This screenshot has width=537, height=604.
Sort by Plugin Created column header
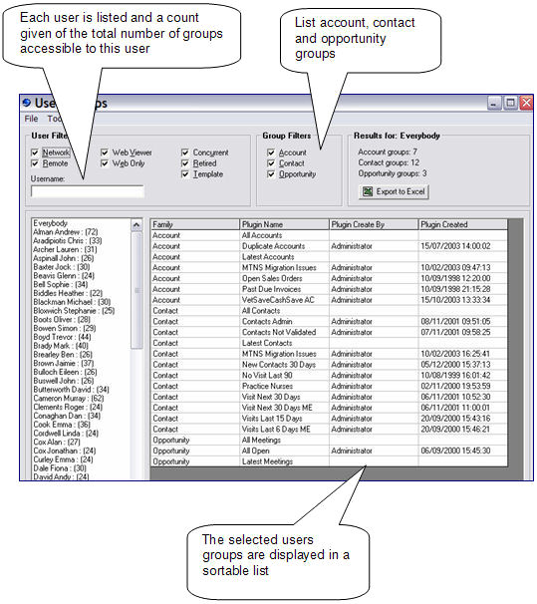click(462, 224)
